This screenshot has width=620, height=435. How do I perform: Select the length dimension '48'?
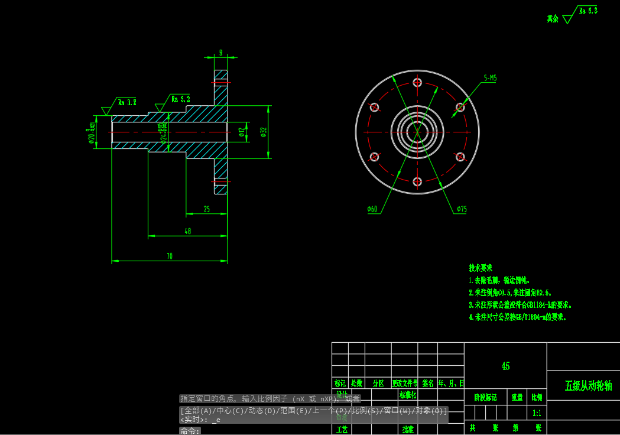click(x=188, y=231)
